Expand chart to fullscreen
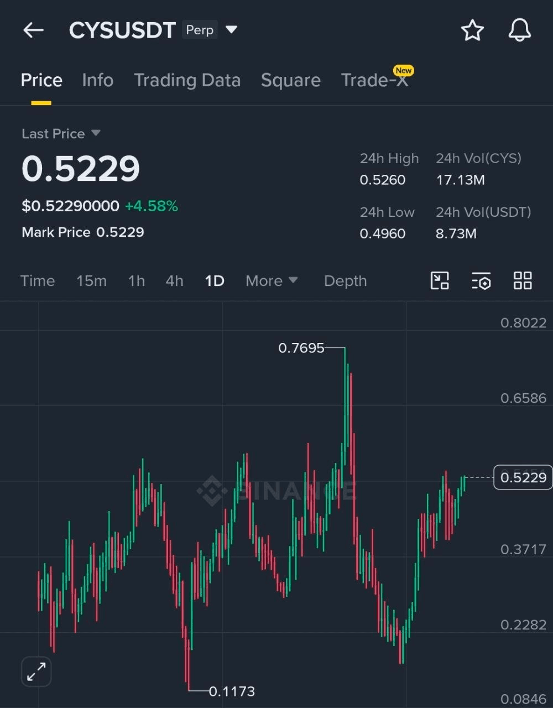Screen dimensions: 553x708 36,672
